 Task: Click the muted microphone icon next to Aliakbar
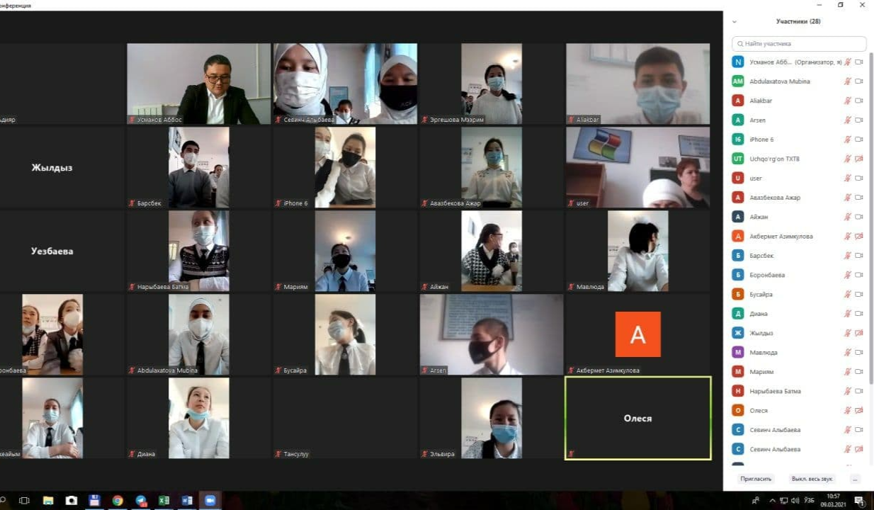(x=847, y=101)
